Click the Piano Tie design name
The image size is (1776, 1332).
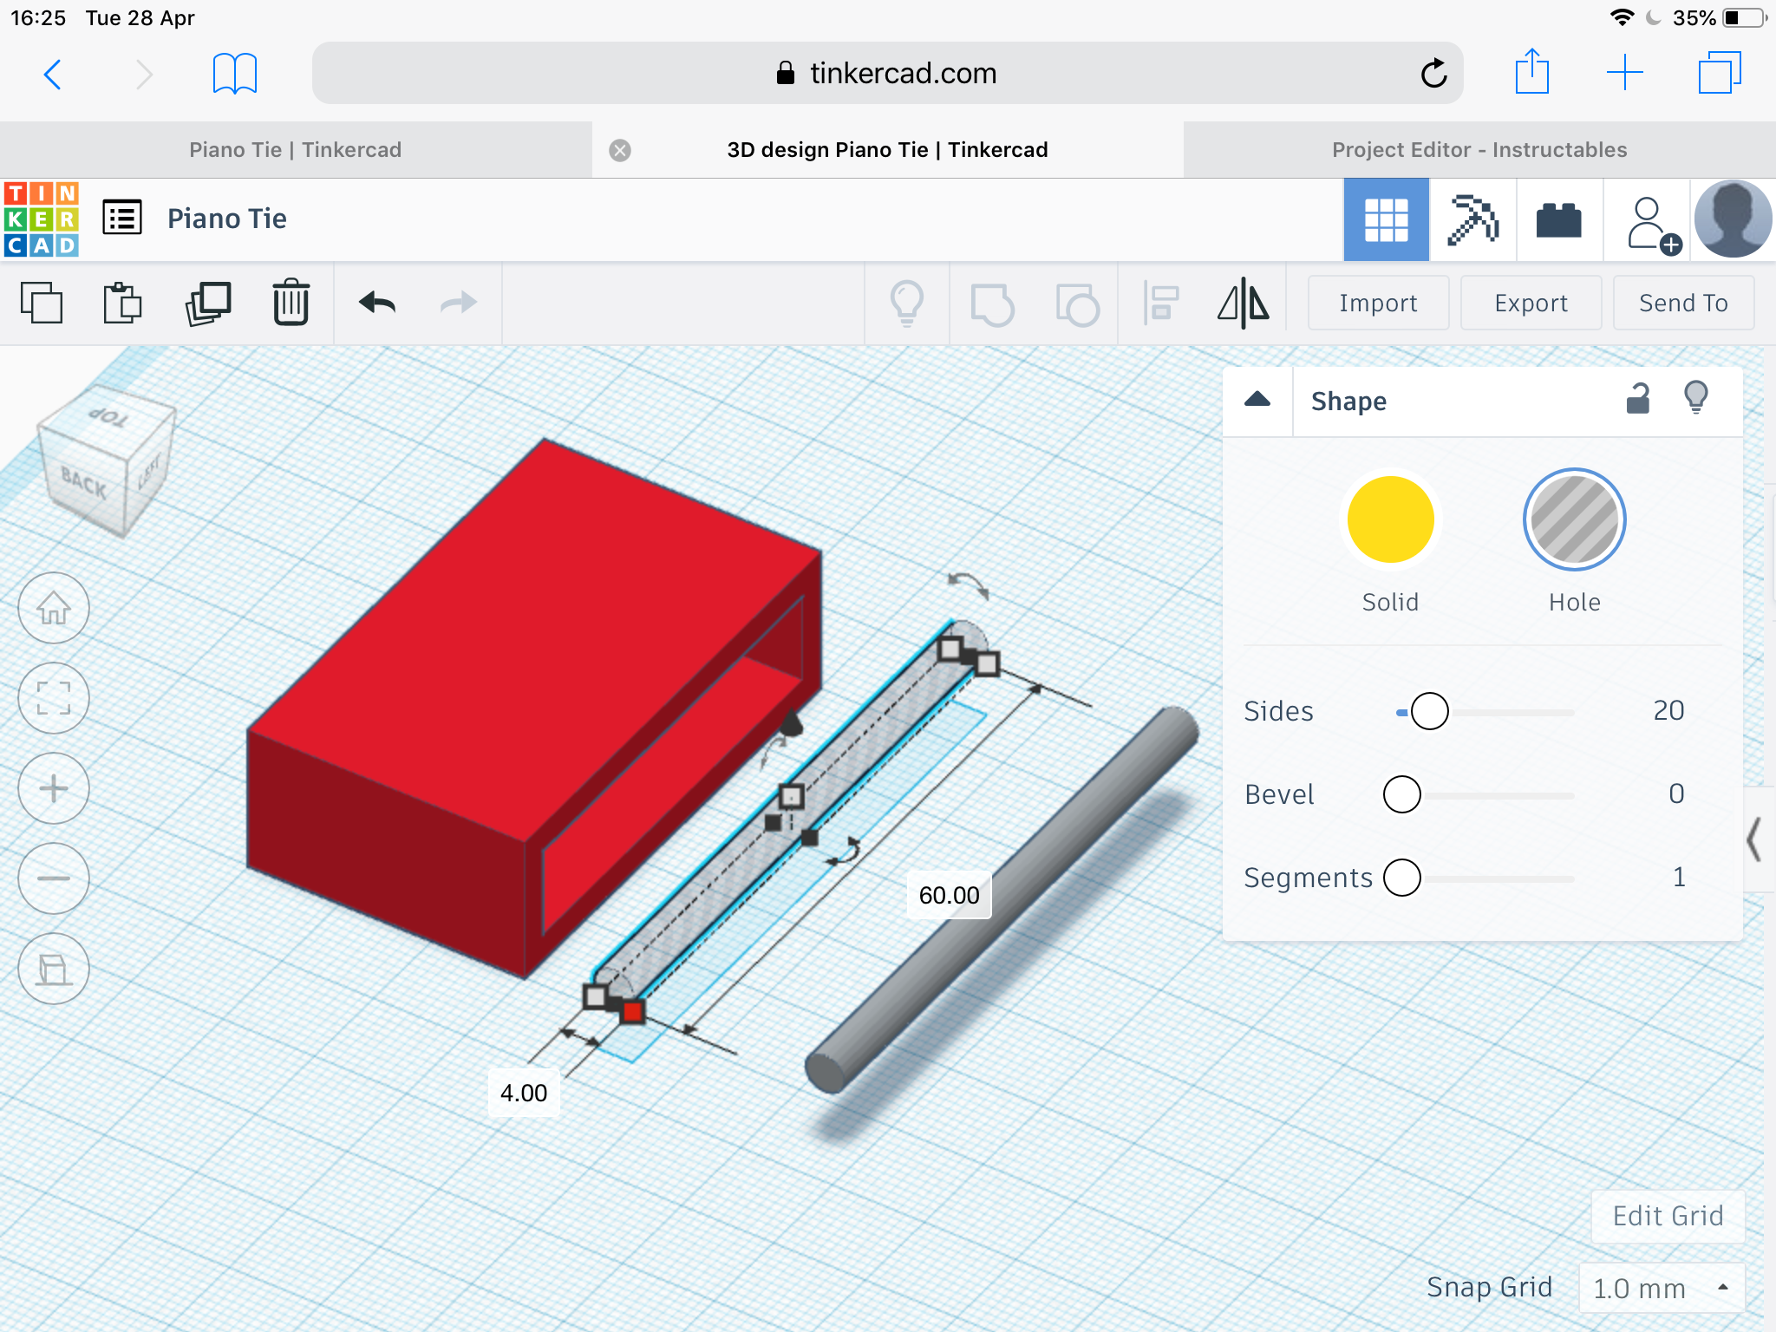click(x=227, y=219)
